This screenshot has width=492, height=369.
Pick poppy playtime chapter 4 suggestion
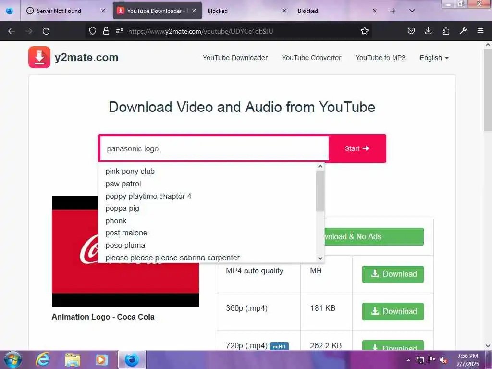pos(207,196)
